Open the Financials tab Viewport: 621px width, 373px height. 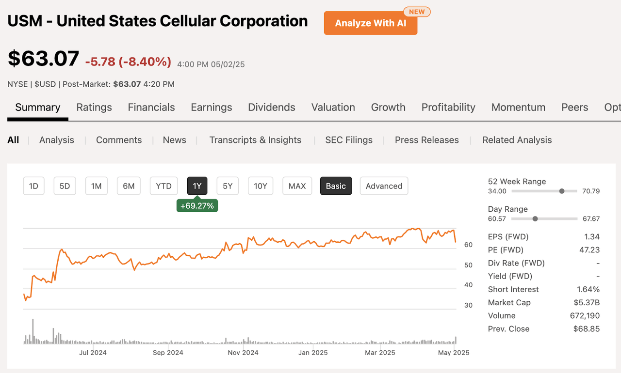151,108
